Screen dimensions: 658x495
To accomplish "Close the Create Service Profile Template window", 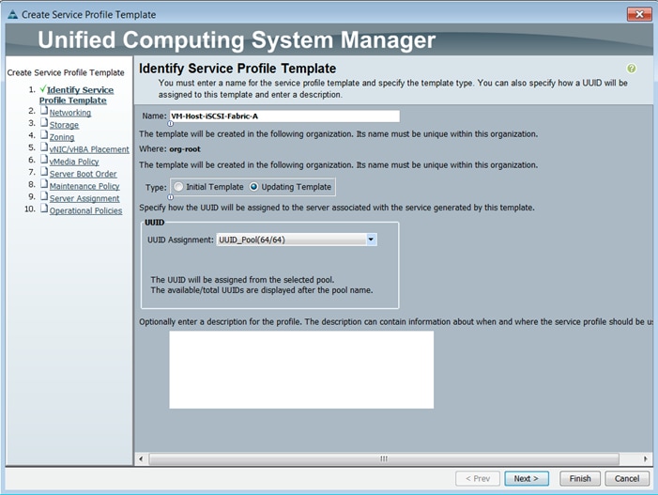I will coord(639,14).
